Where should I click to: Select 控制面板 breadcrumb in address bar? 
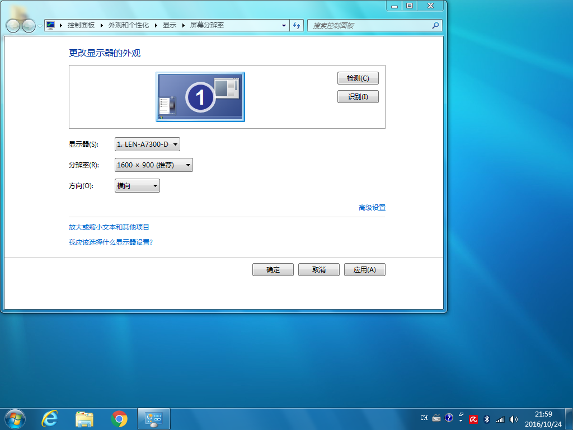pyautogui.click(x=81, y=25)
